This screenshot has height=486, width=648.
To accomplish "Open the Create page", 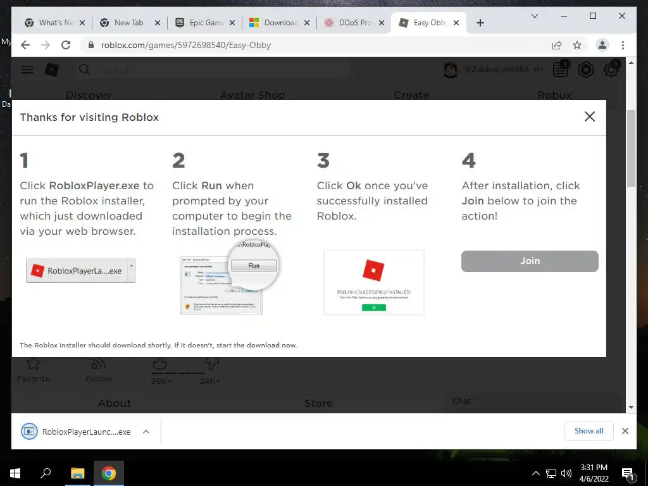I will click(411, 95).
